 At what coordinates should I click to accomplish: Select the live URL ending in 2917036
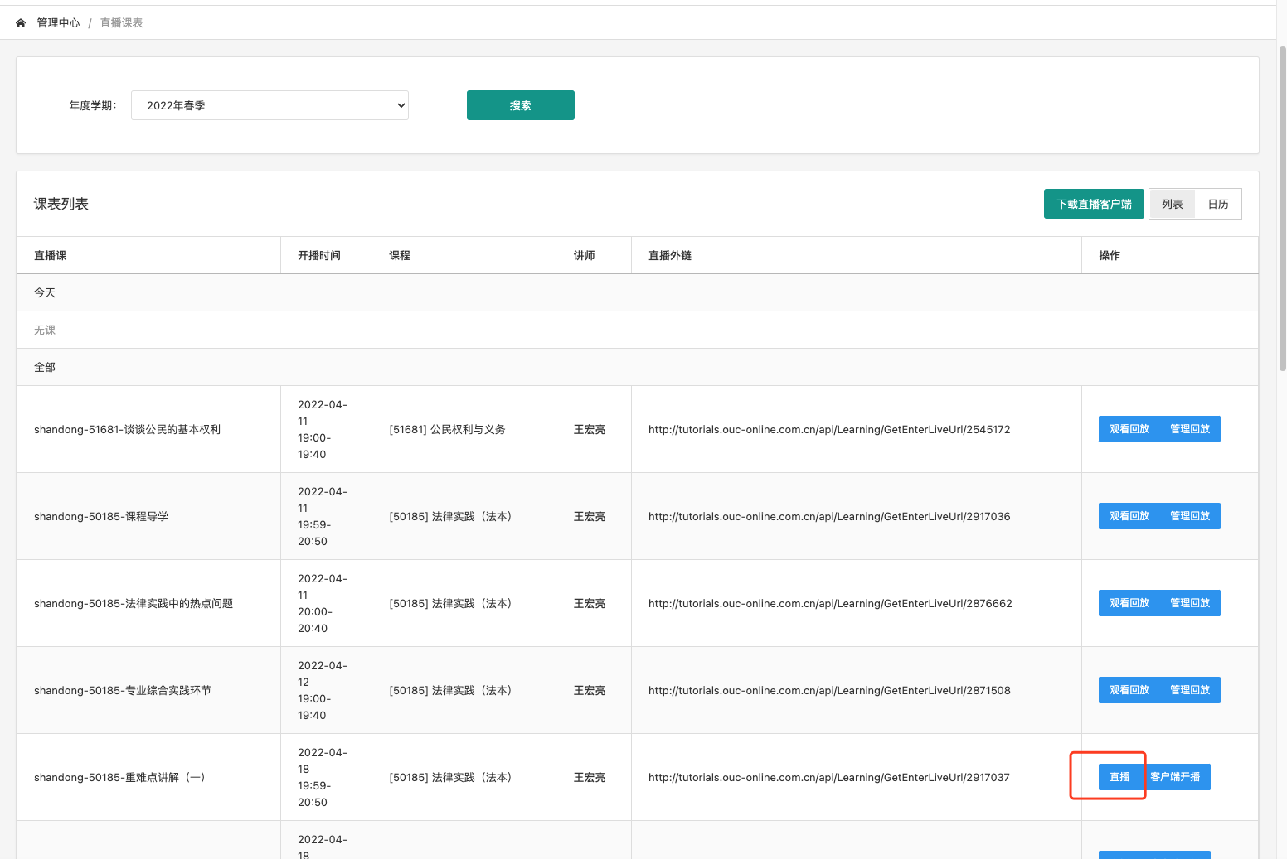829,516
